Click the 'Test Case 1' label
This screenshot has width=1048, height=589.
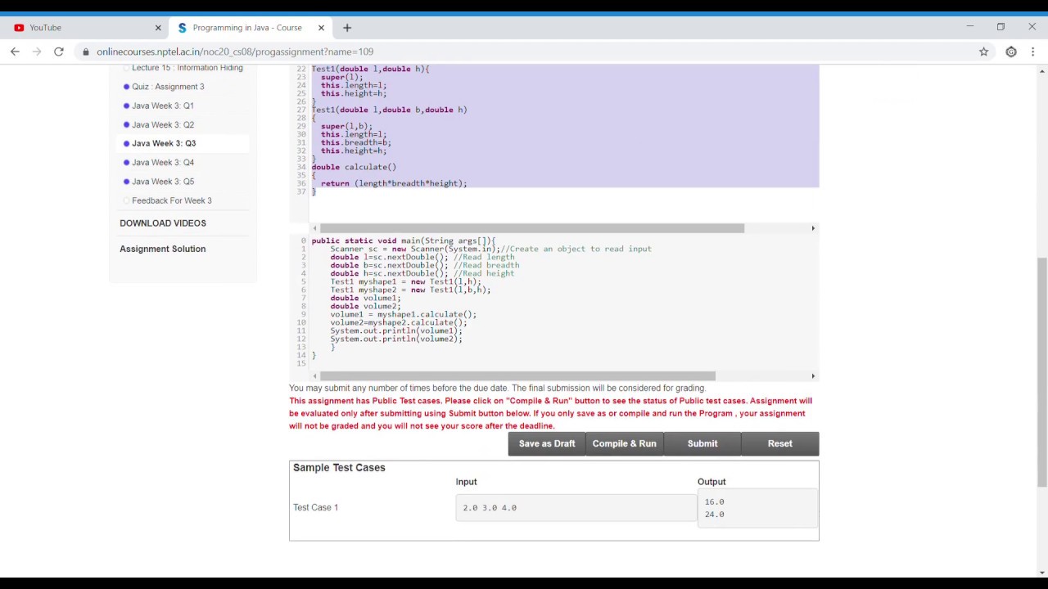(315, 508)
